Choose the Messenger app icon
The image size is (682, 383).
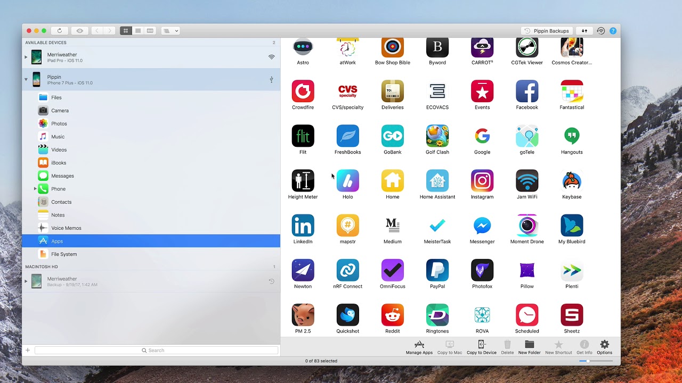482,225
